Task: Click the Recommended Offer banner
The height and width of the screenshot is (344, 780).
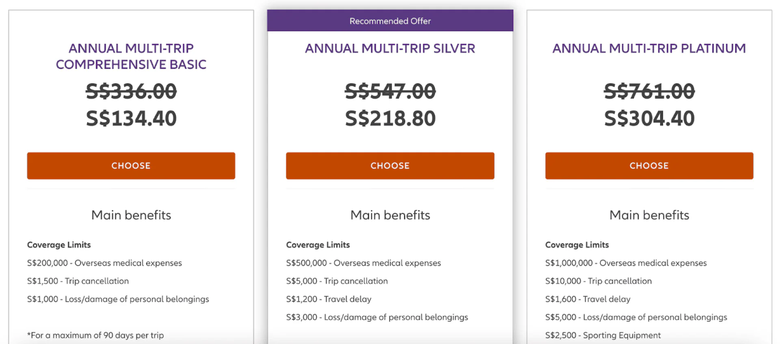Action: tap(390, 21)
